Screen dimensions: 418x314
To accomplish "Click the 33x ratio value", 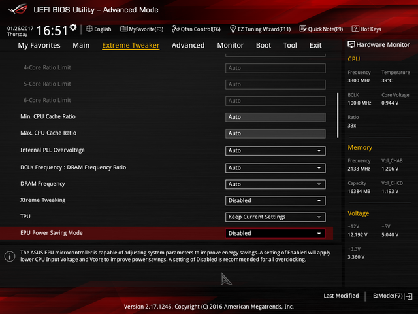I will pos(351,126).
